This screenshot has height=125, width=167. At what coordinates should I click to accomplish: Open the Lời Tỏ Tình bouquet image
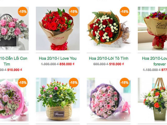[109, 28]
